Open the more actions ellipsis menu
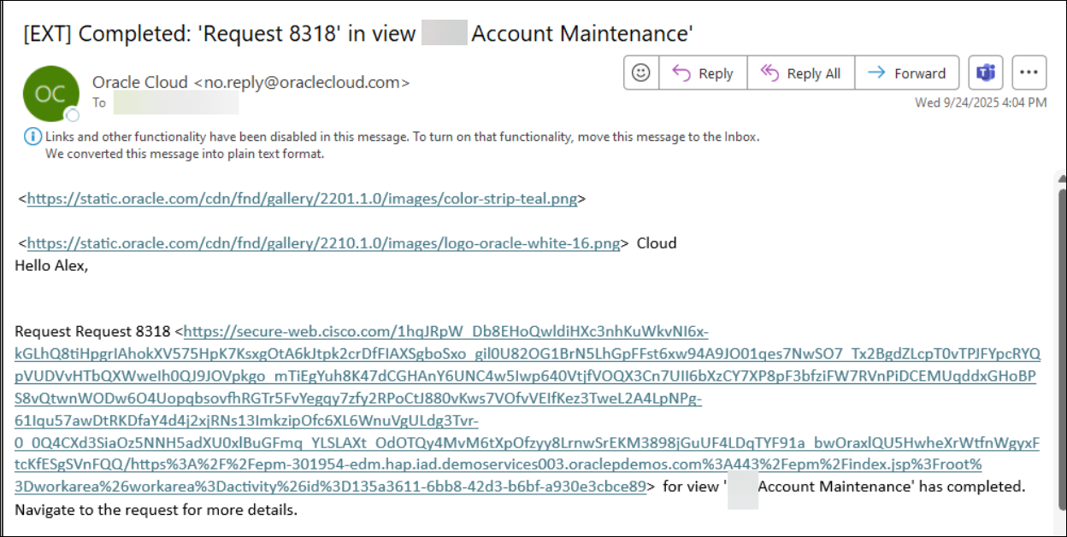Image resolution: width=1067 pixels, height=537 pixels. [1029, 73]
